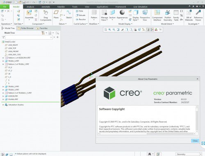Image resolution: width=205 pixels, height=156 pixels.
Task: Select the Revolve tool
Action: point(81,19)
